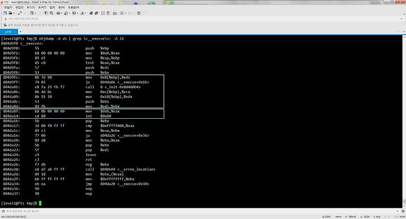The image size is (406, 219).
Task: Click the xterm status bar entry
Action: click(x=338, y=217)
